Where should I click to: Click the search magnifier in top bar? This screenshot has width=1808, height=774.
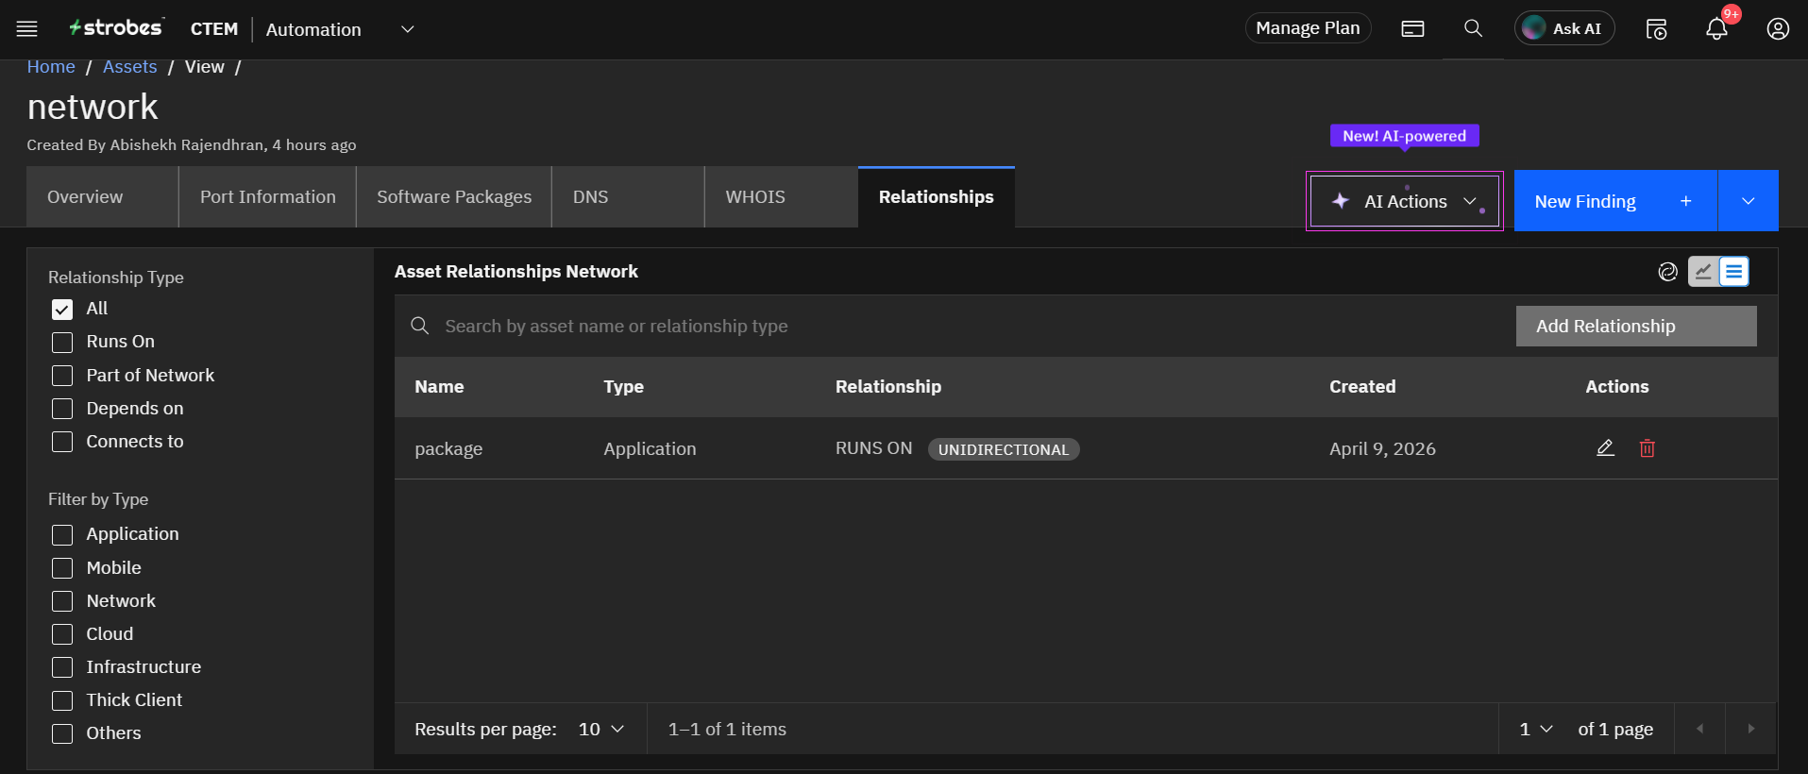point(1472,28)
